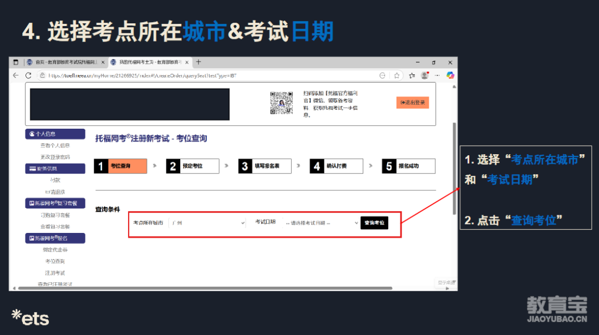Open 查看复习套餐 in sidebar
Viewport: 599px width, 335px height.
click(x=55, y=226)
